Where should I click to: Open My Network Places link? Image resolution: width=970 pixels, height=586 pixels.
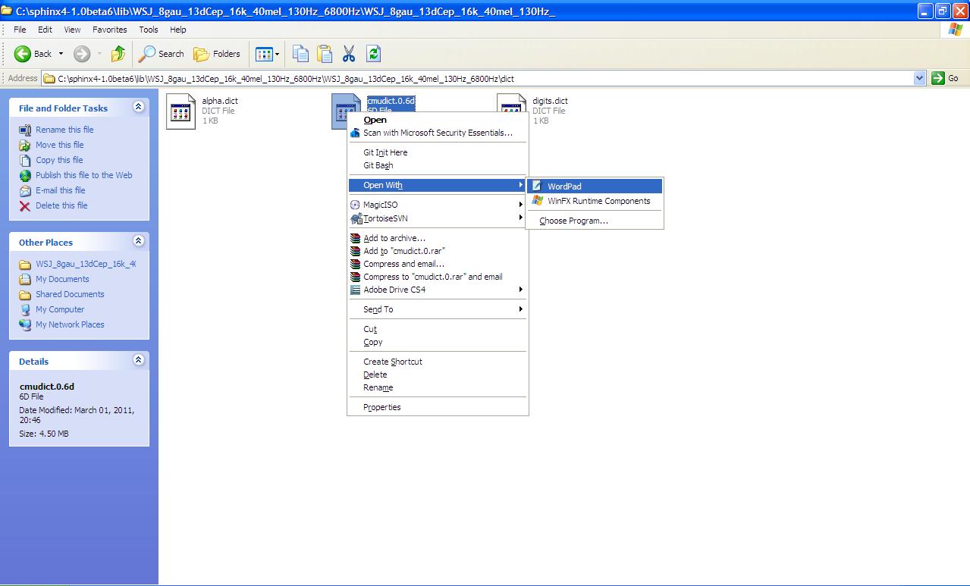70,324
